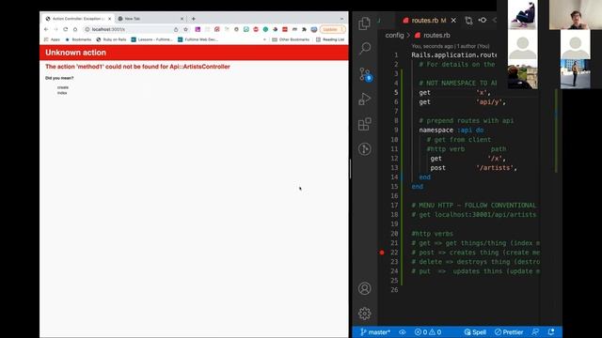Image resolution: width=602 pixels, height=338 pixels.
Task: Go forward in the Chrome browser
Action: point(55,29)
